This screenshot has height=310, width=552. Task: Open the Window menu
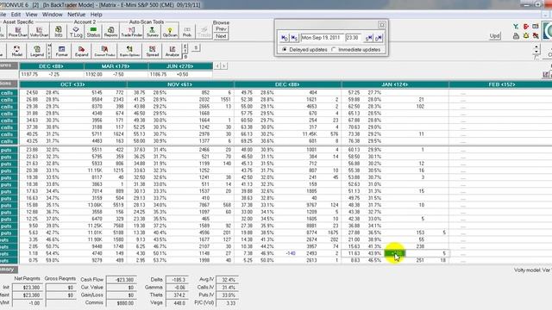[52, 15]
